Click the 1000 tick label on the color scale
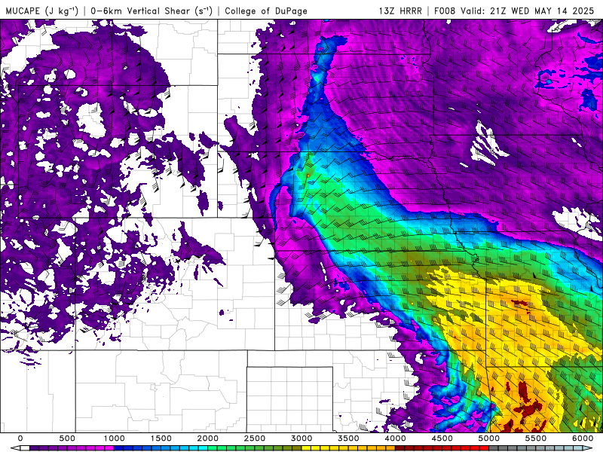Image resolution: width=603 pixels, height=452 pixels. click(114, 438)
